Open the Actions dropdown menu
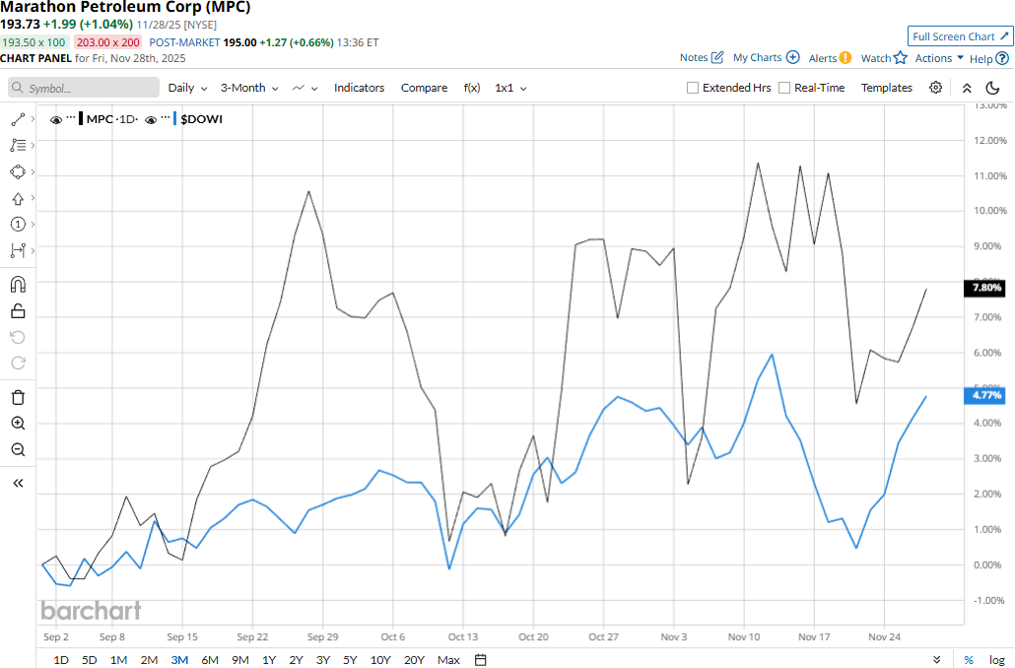 (939, 58)
